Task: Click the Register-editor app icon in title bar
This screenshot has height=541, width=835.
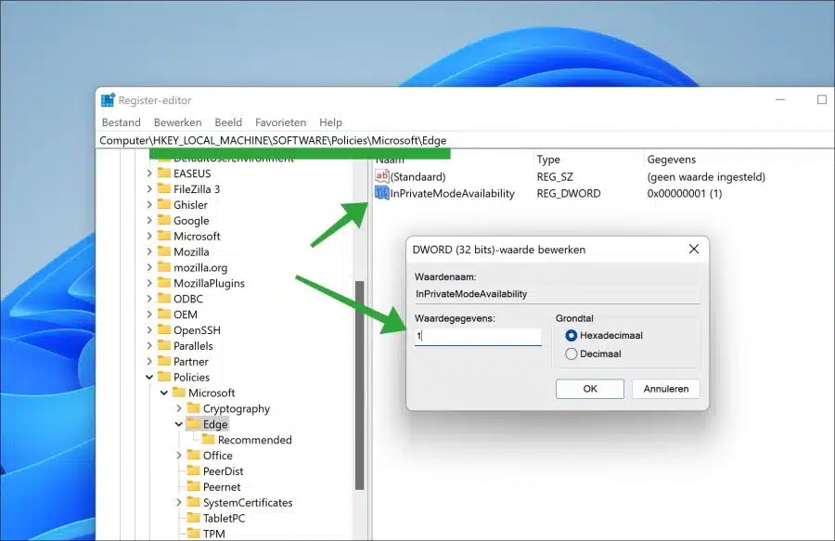Action: click(x=109, y=100)
